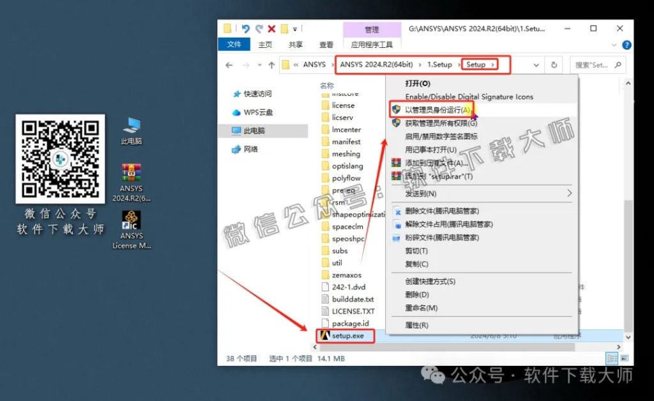Click inside the '搜索' search field
654x401 pixels.
point(593,64)
